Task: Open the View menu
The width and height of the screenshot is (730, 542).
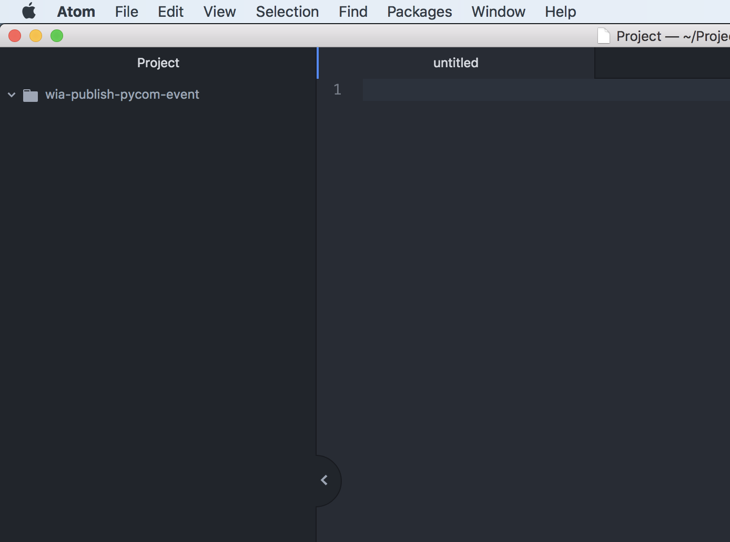Action: pos(220,12)
